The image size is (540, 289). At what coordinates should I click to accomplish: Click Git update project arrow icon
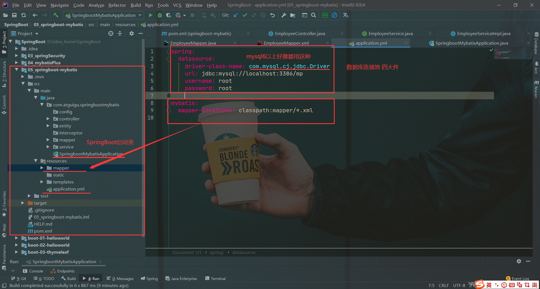(x=236, y=15)
